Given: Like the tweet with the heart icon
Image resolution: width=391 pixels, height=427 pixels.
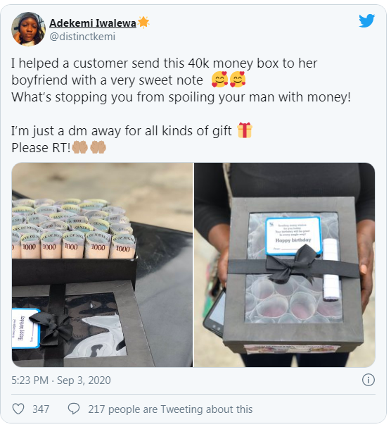Looking at the screenshot, I should click(x=18, y=409).
